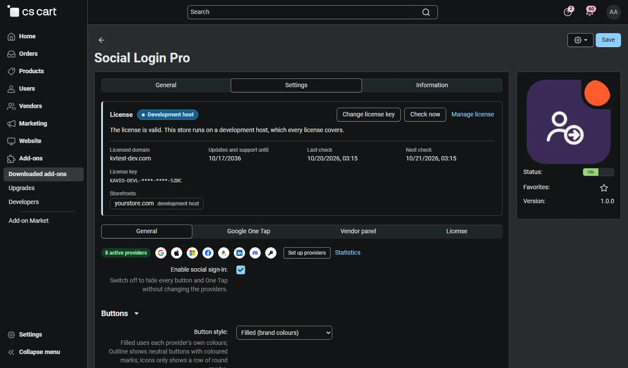Open the Manage license link
628x368 pixels.
[x=473, y=115]
